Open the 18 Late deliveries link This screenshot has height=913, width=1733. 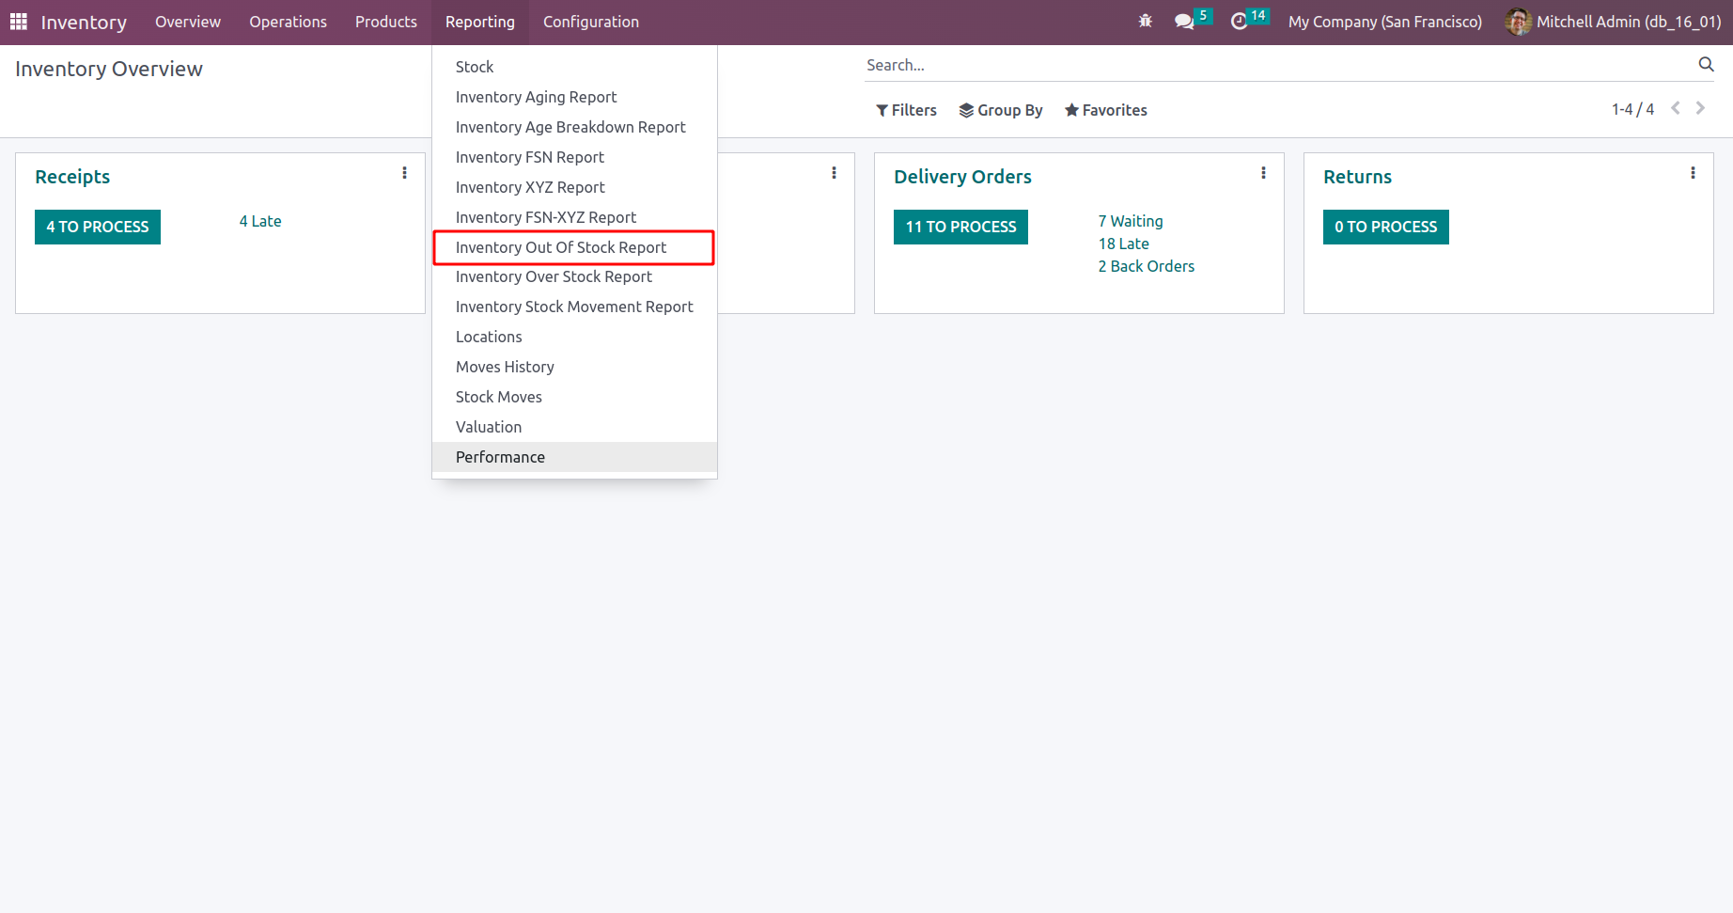(1123, 244)
